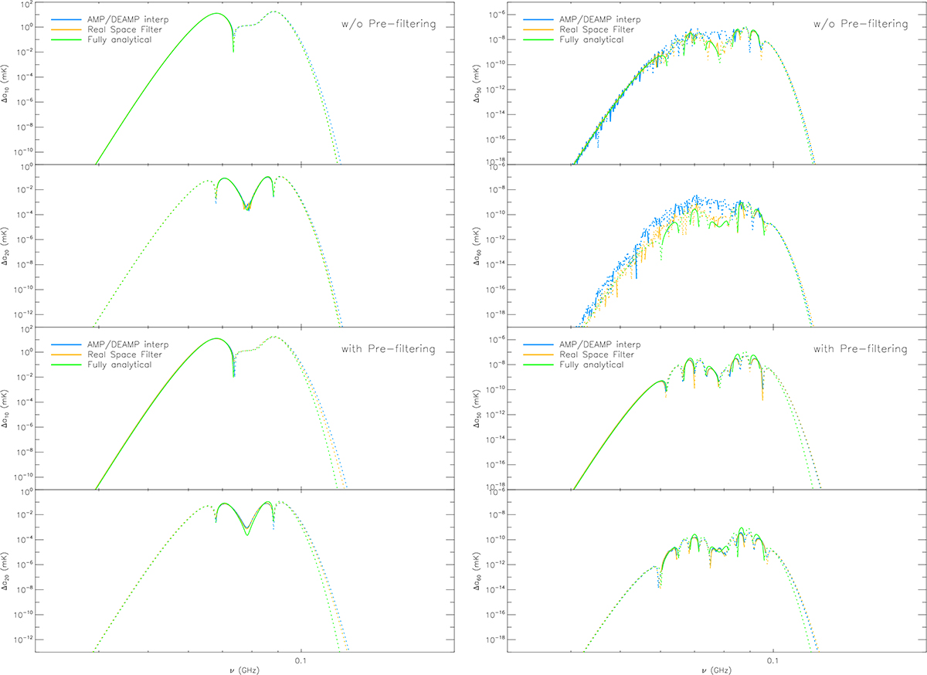The image size is (927, 675).
Task: Click 'w/o Pre-filtering' annotation in top-left panel
Action: (x=388, y=25)
